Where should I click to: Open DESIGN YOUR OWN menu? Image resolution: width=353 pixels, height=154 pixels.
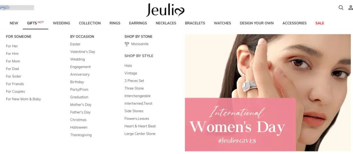tap(257, 23)
